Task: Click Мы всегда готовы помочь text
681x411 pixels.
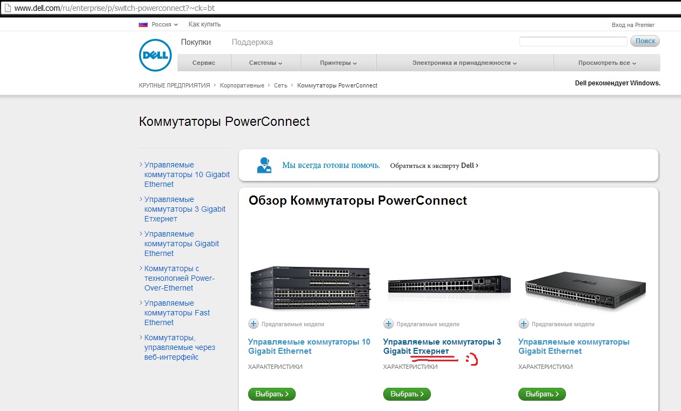Action: (x=331, y=165)
